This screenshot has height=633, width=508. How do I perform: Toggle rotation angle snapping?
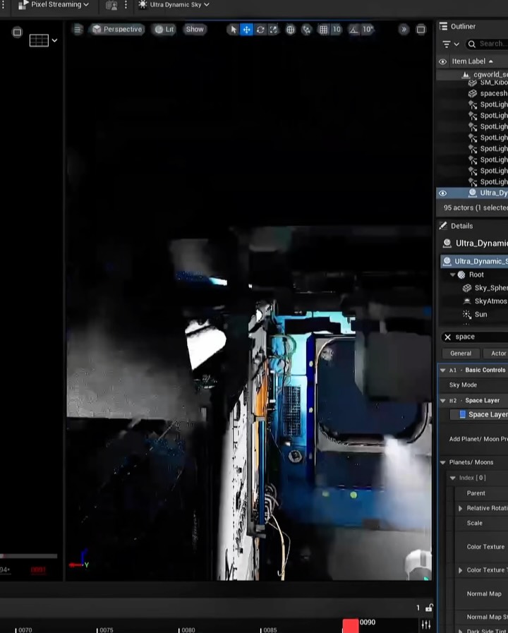pyautogui.click(x=354, y=30)
